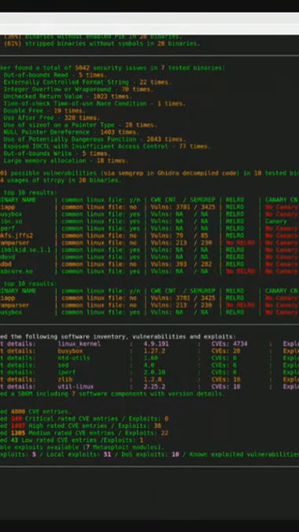Click 'SBOM including 7 software components' line
The width and height of the screenshot is (299, 532).
pos(113,393)
